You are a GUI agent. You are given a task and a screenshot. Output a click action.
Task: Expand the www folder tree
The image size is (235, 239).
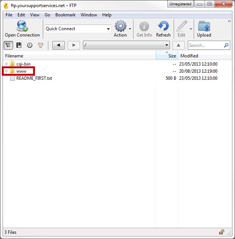6,71
